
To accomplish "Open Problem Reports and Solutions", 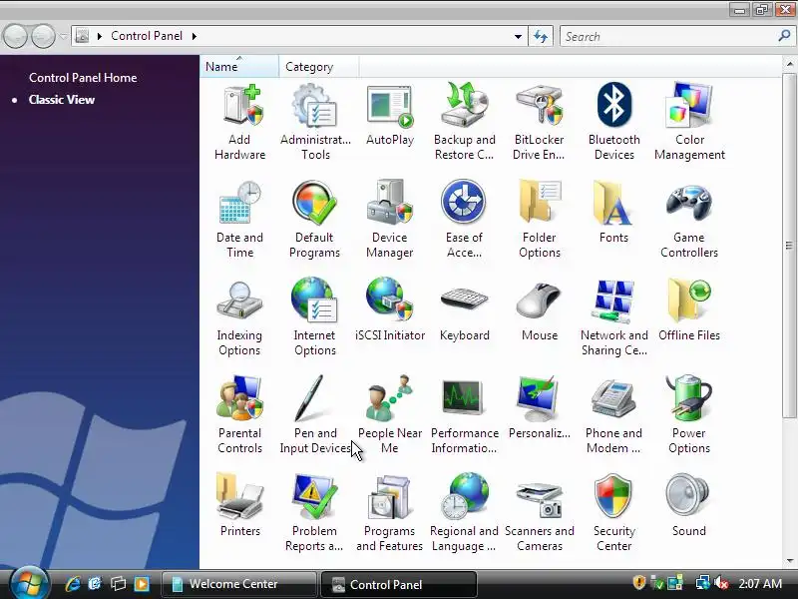I will (314, 513).
